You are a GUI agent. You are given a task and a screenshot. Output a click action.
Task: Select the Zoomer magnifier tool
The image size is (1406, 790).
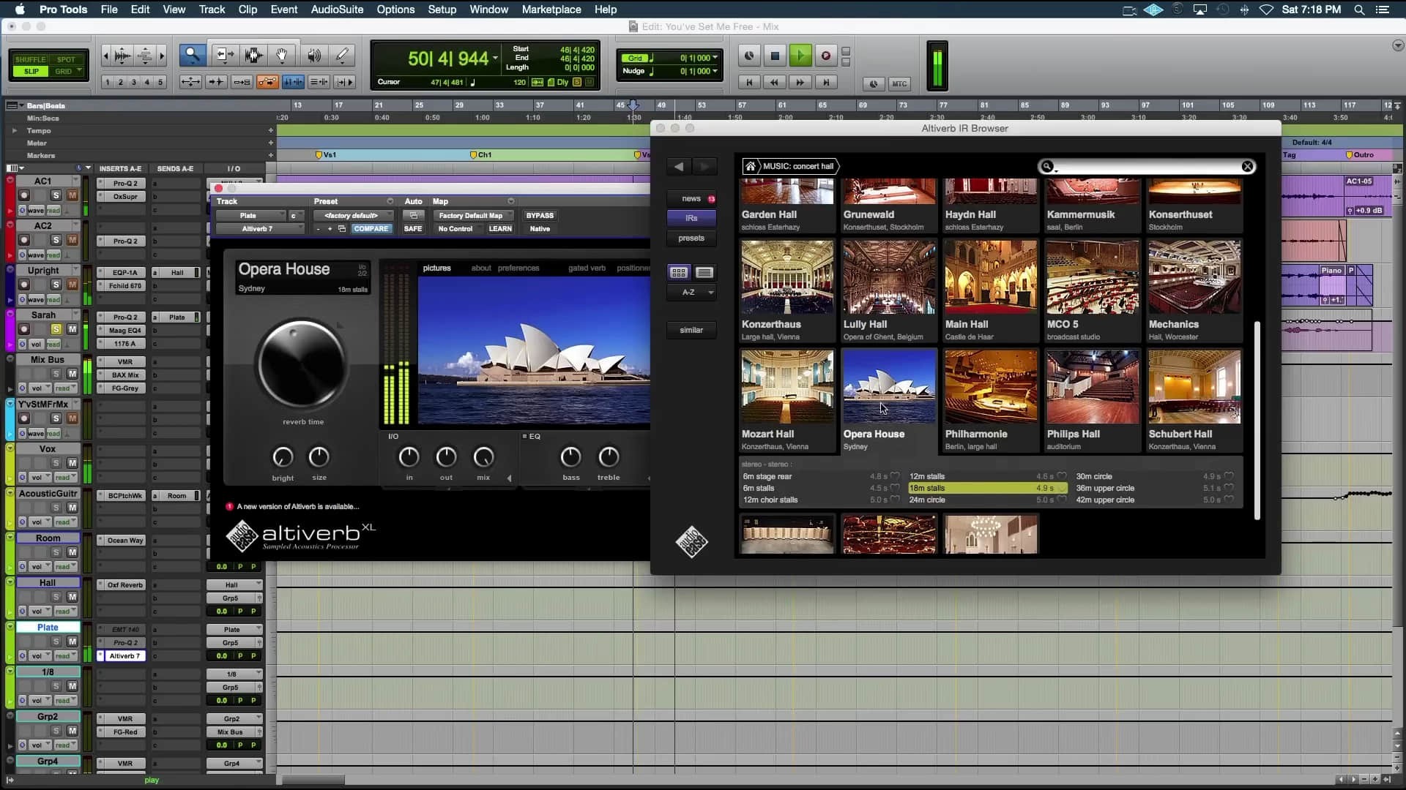(193, 55)
